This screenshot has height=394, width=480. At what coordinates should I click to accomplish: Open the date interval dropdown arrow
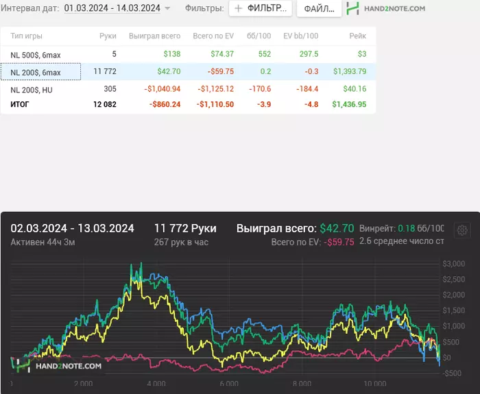coord(167,8)
